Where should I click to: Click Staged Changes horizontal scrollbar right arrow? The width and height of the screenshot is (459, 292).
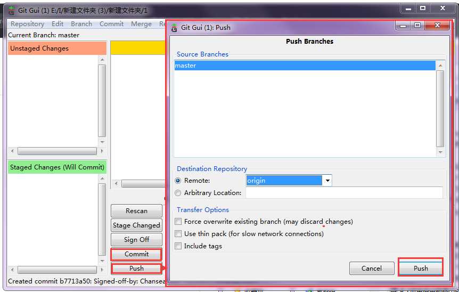102,270
